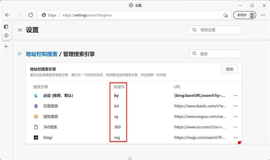Click the keyword 'sg'
This screenshot has height=160, width=270.
116,117
